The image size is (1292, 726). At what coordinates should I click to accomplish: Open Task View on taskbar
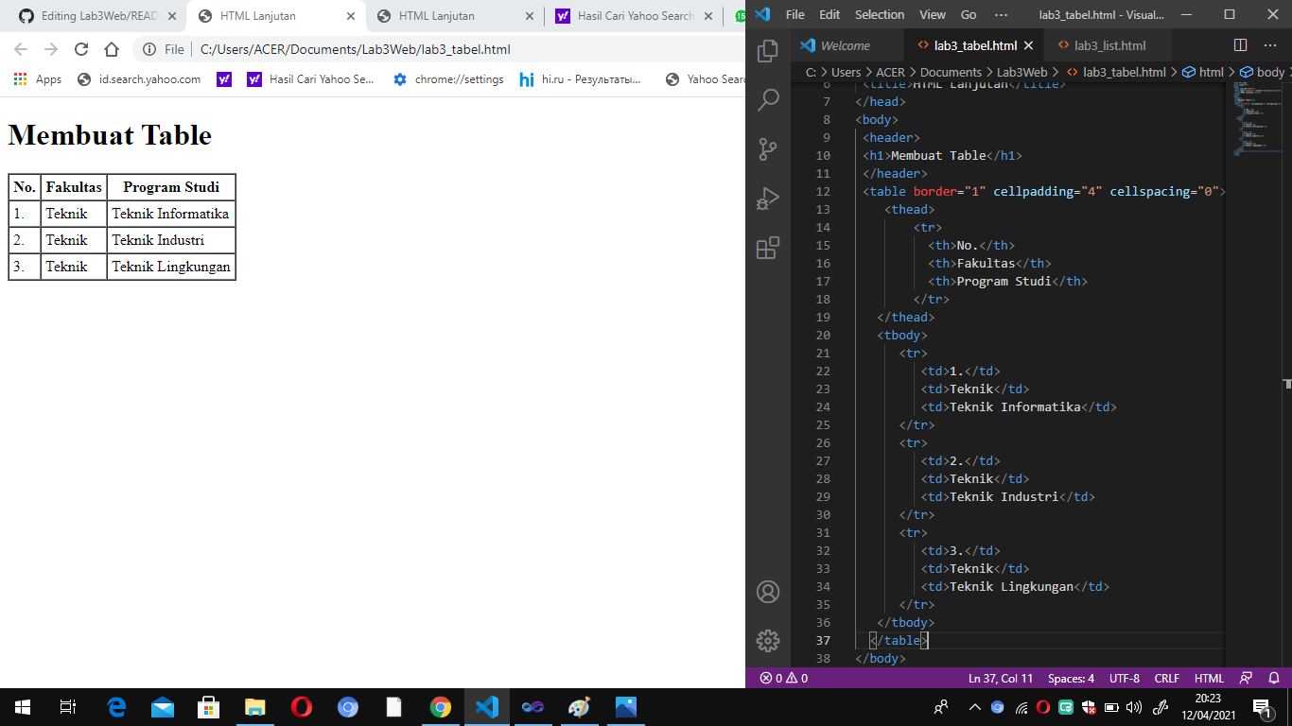coord(68,707)
